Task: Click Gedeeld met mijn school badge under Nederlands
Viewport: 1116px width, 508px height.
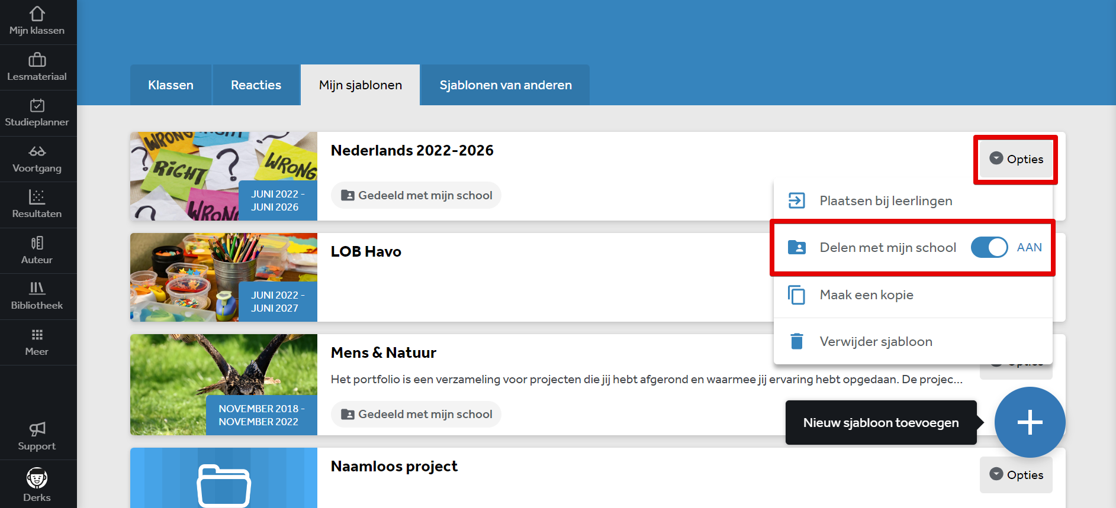Action: point(416,195)
